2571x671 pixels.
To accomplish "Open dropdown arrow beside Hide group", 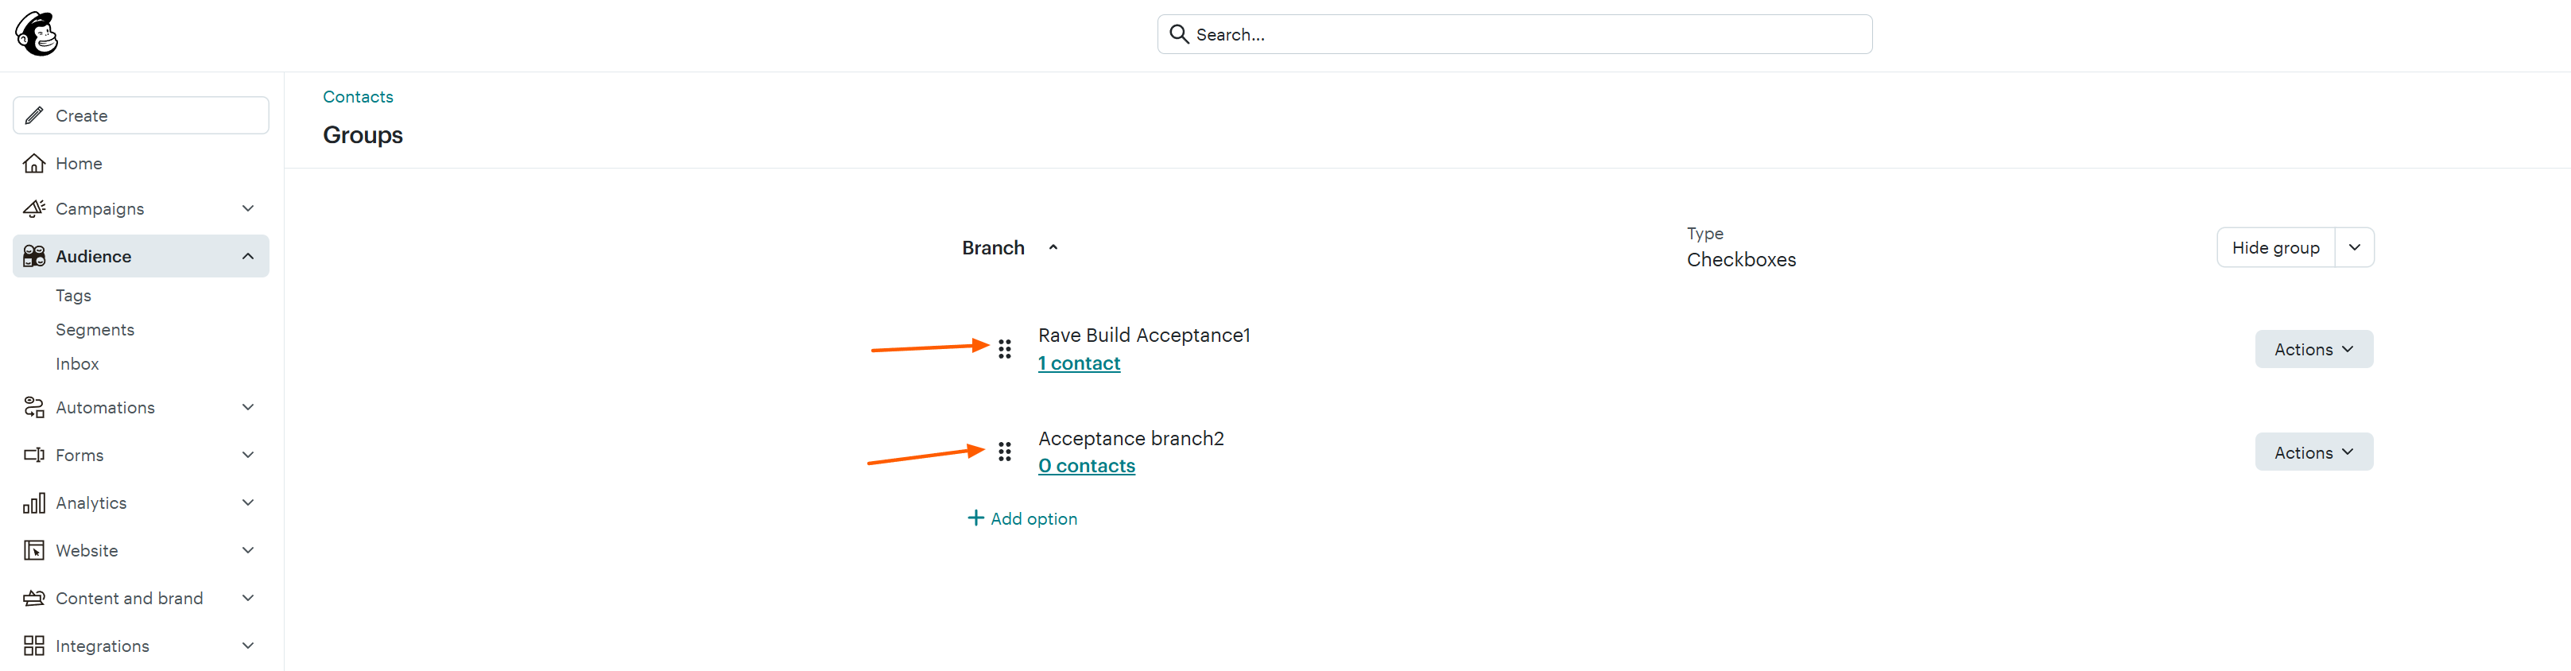I will tap(2353, 247).
